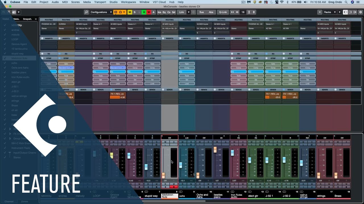The height and width of the screenshot is (204, 364).
Task: Open the Configurations dropdown
Action: point(101,12)
